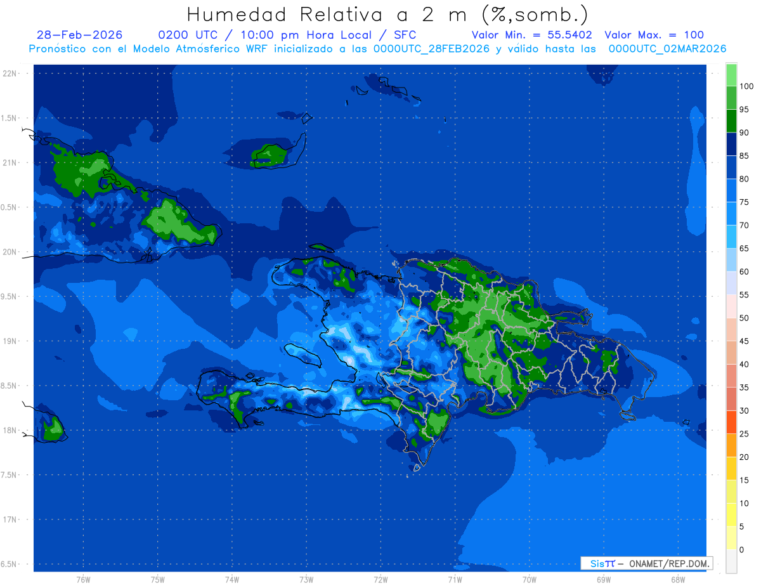This screenshot has width=761, height=588.
Task: Select the light green swatch above 100
Action: 731,75
